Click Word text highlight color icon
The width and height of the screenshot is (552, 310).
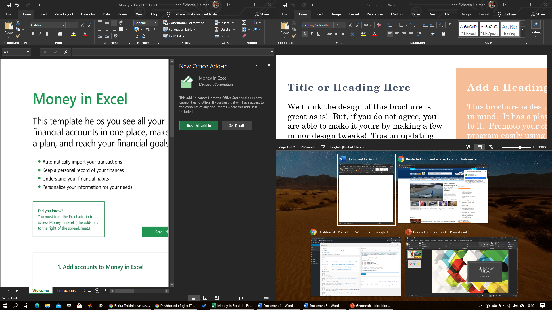(x=363, y=34)
